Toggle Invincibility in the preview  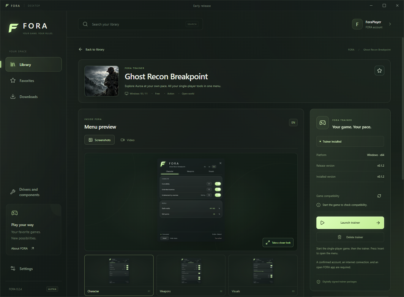pos(218,184)
